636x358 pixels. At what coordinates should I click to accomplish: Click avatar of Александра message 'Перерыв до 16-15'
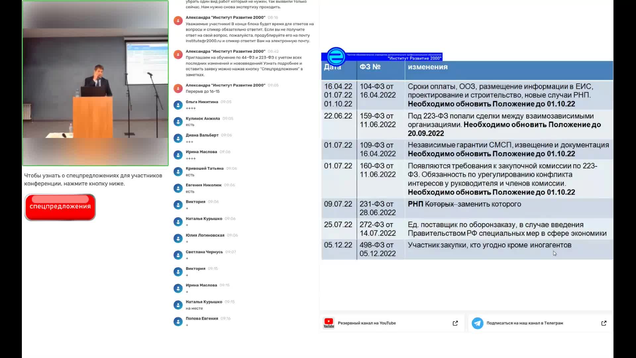click(178, 88)
